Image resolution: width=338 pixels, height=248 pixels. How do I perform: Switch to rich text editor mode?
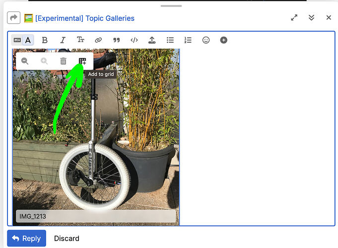coord(28,40)
